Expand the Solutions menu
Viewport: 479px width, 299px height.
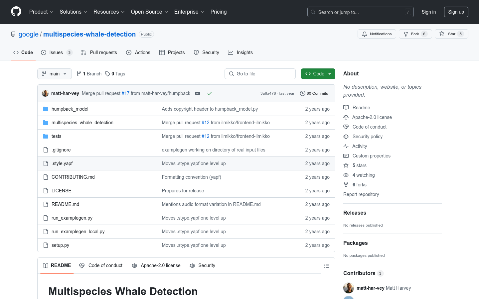point(74,12)
